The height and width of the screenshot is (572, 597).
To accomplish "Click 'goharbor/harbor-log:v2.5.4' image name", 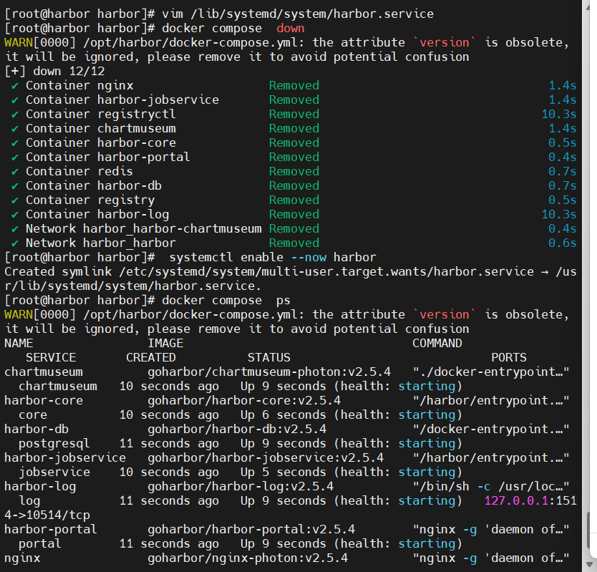I will point(241,486).
